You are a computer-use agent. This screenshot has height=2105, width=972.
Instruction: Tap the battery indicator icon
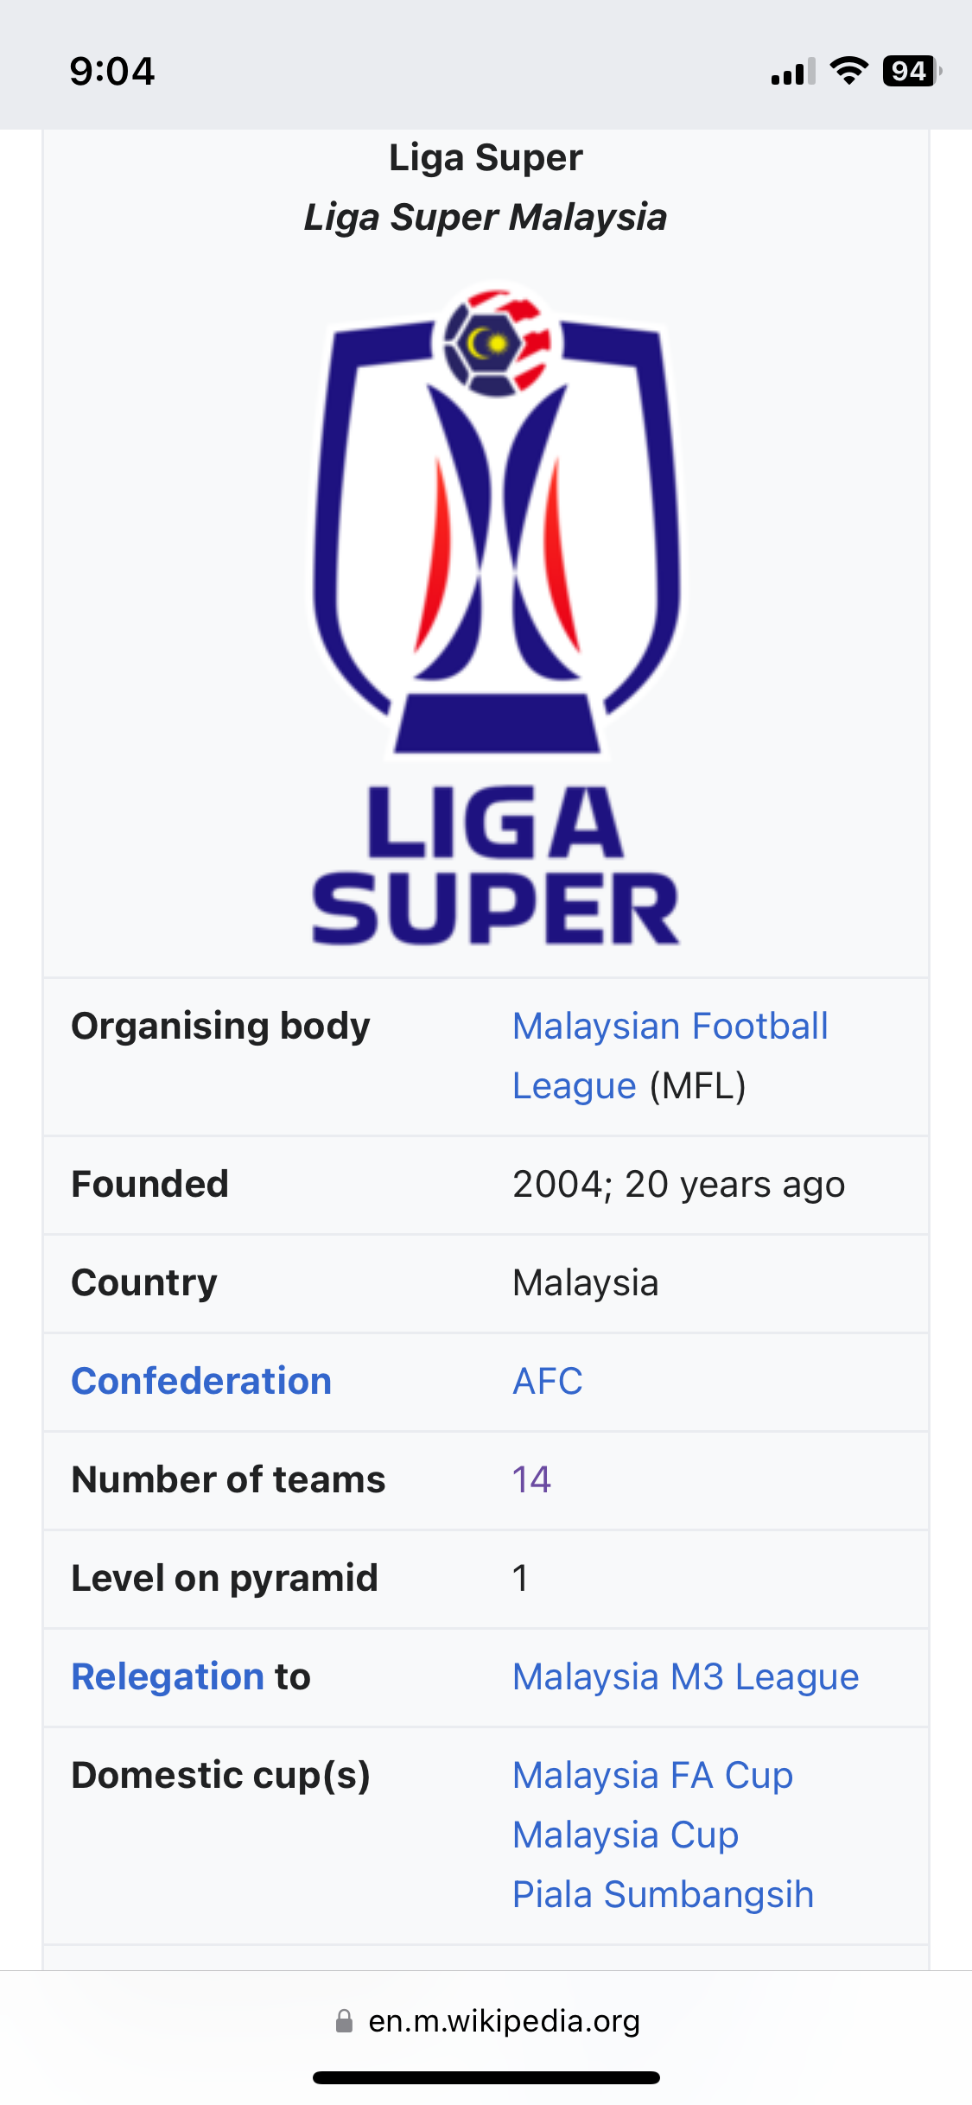point(912,71)
